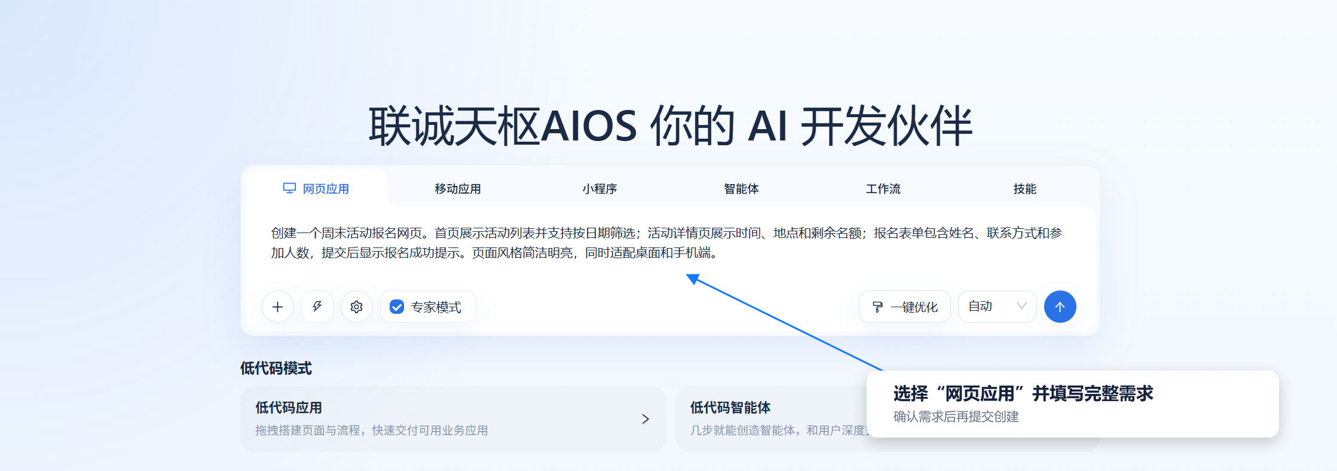This screenshot has width=1337, height=471.
Task: Select the 技能 tab
Action: click(x=1024, y=188)
